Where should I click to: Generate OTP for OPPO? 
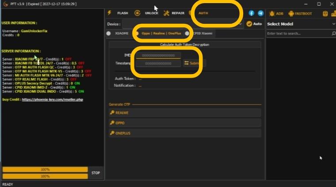click(185, 123)
